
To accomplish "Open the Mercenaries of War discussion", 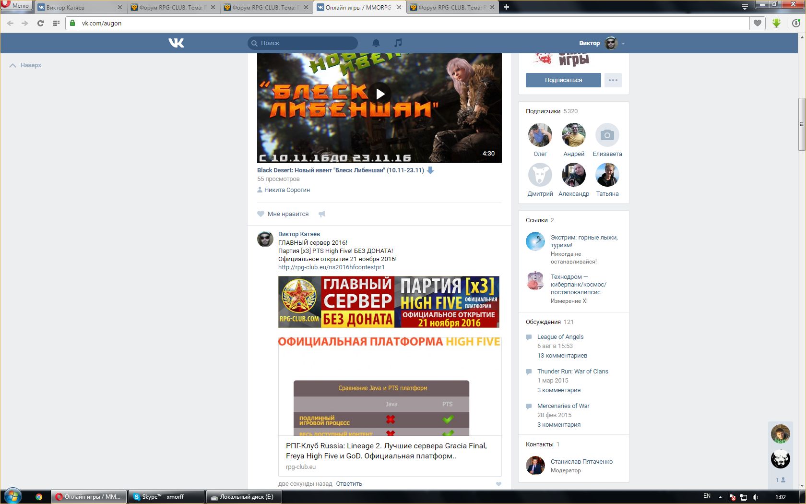I will click(x=563, y=406).
